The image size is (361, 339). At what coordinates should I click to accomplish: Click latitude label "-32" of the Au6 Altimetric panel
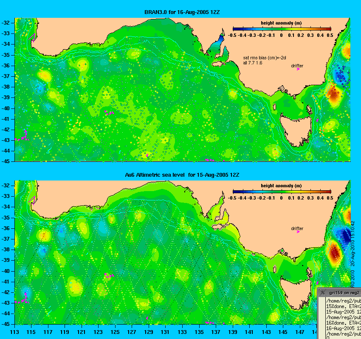pyautogui.click(x=6, y=185)
